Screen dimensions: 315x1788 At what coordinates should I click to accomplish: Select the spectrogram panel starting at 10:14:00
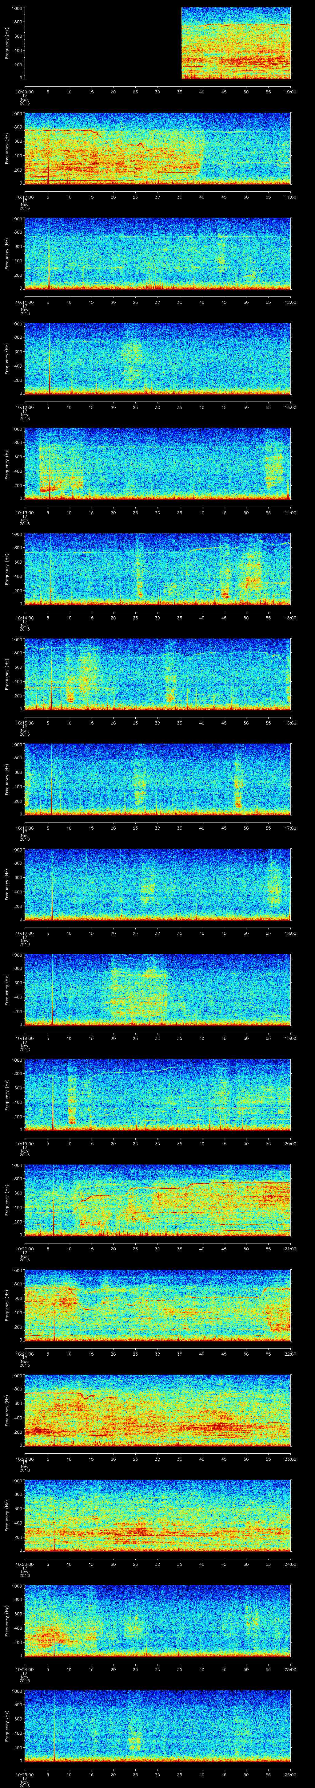[157, 569]
